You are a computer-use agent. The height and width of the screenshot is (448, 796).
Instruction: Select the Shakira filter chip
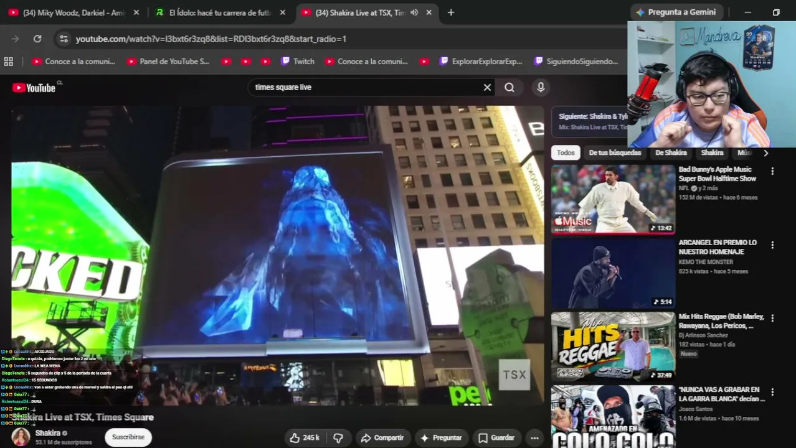[x=712, y=152]
